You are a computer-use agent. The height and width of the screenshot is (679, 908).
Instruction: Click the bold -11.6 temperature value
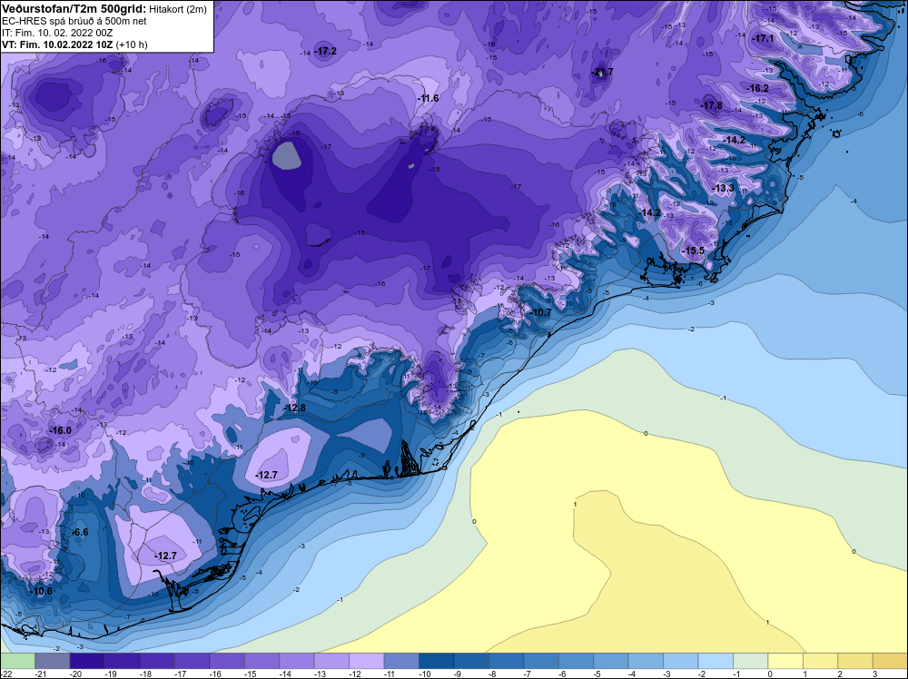429,99
